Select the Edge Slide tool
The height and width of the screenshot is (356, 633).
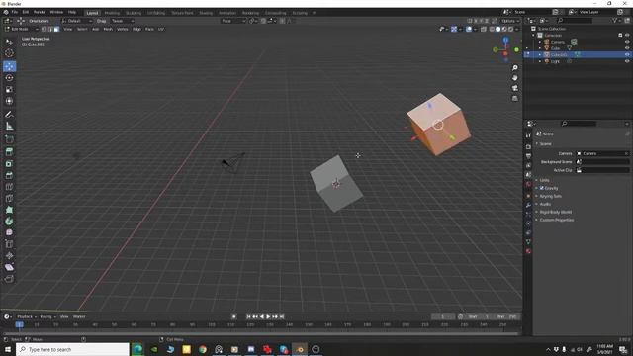click(x=9, y=244)
